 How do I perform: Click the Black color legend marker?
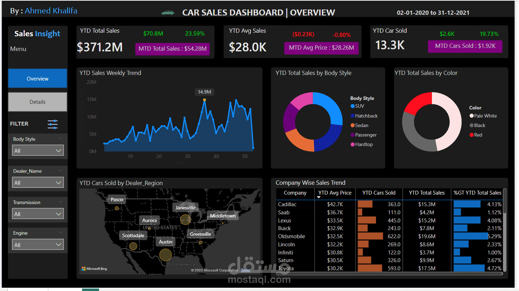(x=471, y=125)
